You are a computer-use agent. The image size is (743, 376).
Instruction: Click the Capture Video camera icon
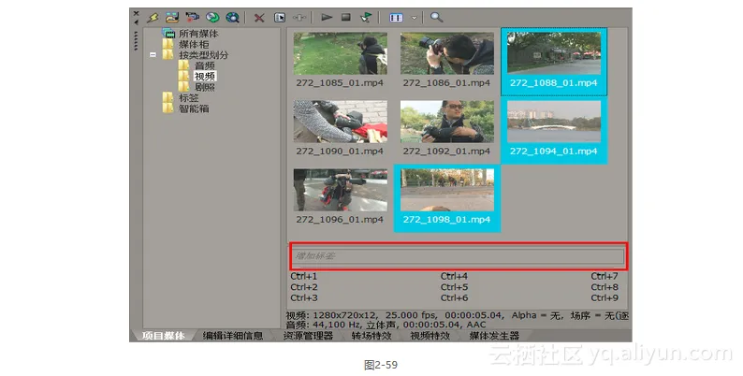[x=192, y=18]
